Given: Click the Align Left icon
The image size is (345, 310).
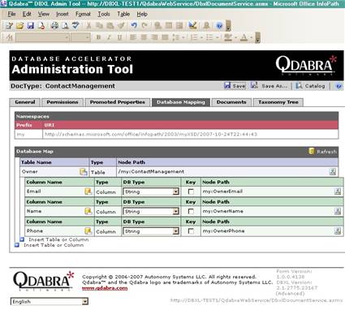Looking at the screenshot, I should pyautogui.click(x=132, y=37).
